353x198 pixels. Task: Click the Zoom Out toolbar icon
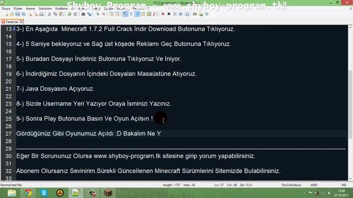104,14
